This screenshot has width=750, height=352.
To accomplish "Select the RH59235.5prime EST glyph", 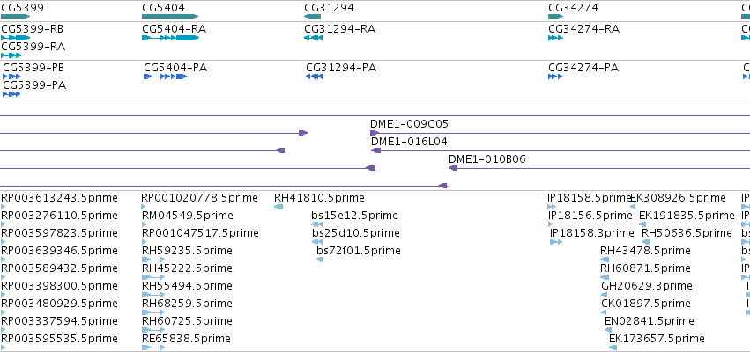I will [x=153, y=260].
